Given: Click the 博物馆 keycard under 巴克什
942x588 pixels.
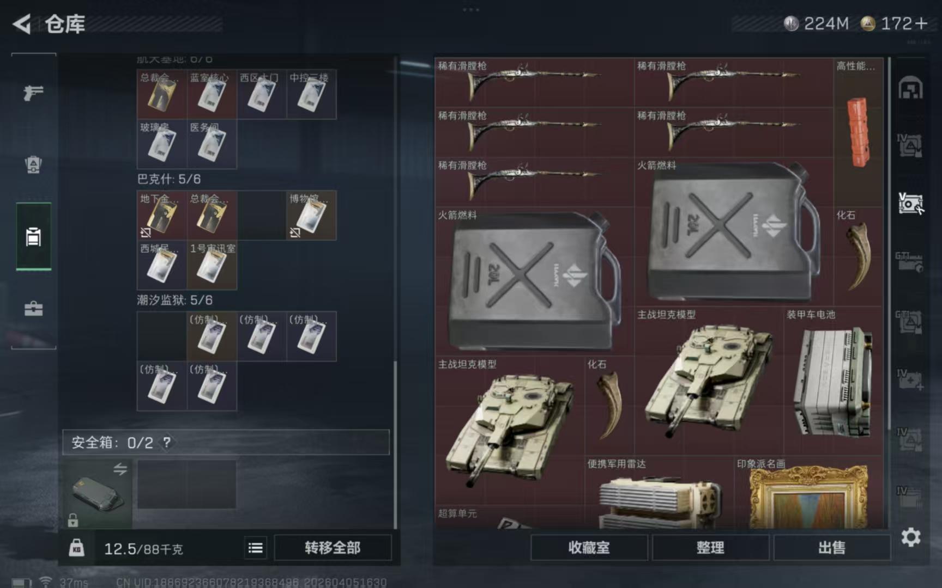Looking at the screenshot, I should click(x=311, y=216).
